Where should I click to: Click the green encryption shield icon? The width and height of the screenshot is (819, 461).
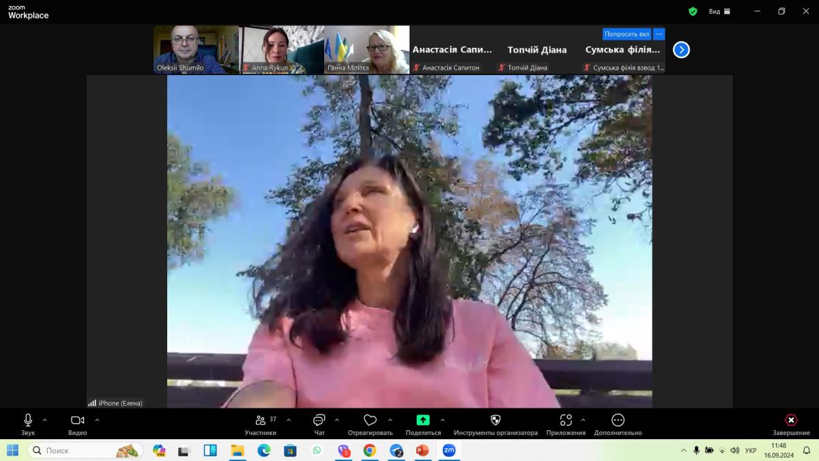(x=693, y=12)
